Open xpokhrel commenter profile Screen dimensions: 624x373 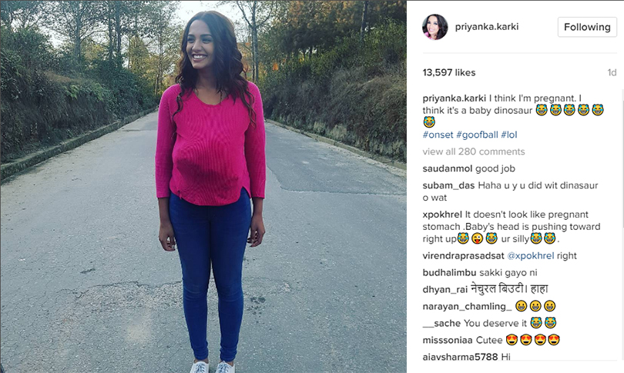tap(442, 215)
